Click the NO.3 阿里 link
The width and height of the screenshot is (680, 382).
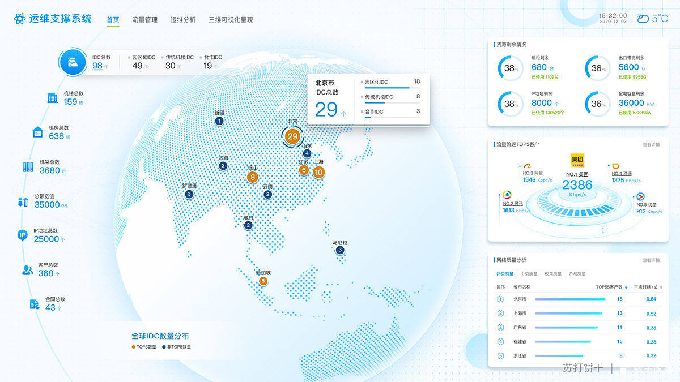pos(533,173)
